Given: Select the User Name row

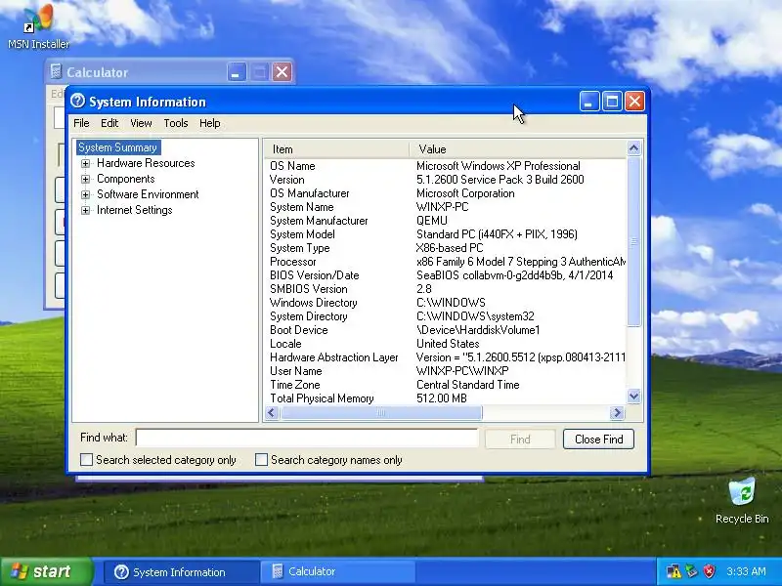Looking at the screenshot, I should [x=445, y=371].
